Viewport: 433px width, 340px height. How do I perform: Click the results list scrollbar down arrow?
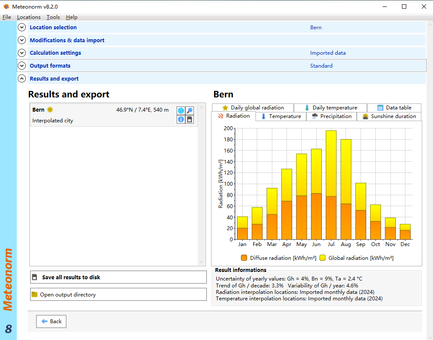(x=201, y=262)
